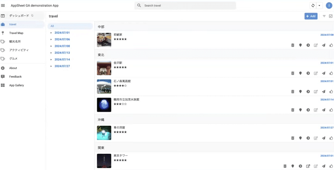Like the 青の洞窟 entry
The width and height of the screenshot is (334, 170).
click(331, 138)
